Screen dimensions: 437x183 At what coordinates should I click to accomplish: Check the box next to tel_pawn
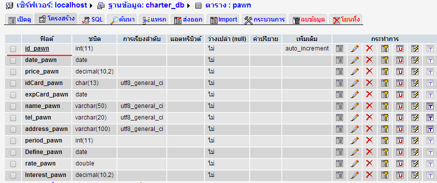pos(13,118)
